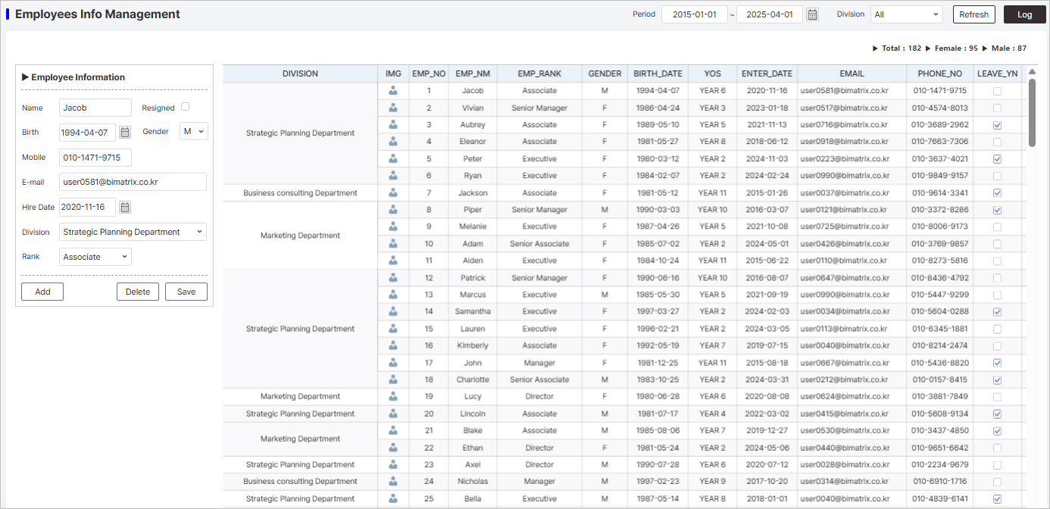The width and height of the screenshot is (1050, 509).
Task: Select the Business consulting Department cell for Jackson
Action: tap(300, 193)
